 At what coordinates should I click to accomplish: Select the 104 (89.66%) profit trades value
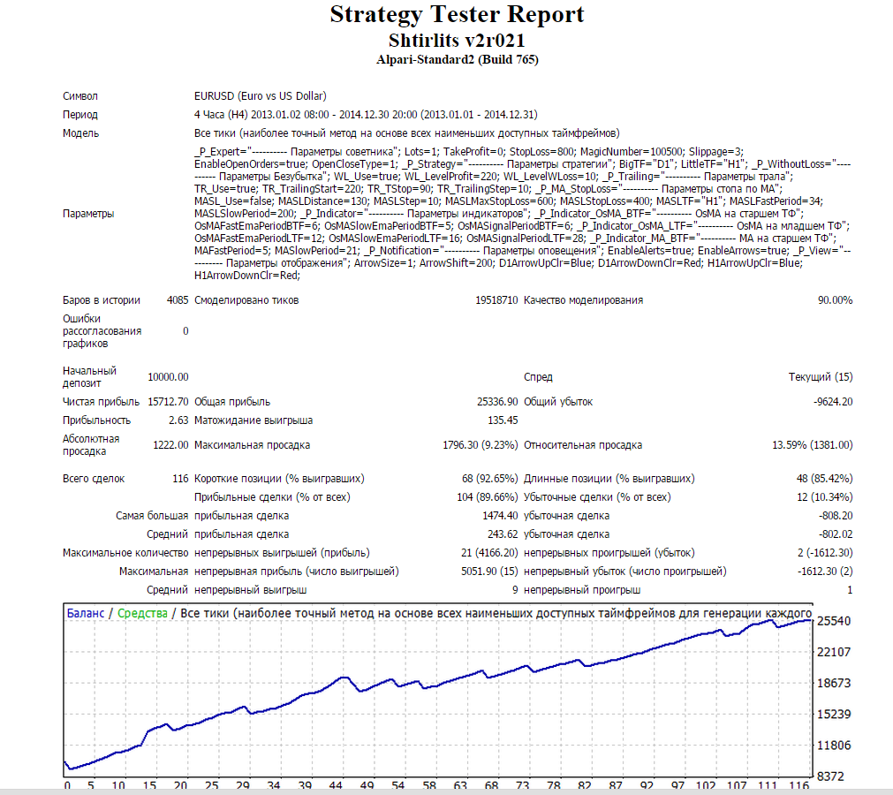pos(488,497)
